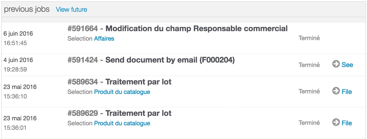Click the previous jobs heading
Viewport: 367px width, 139px height.
(27, 9)
